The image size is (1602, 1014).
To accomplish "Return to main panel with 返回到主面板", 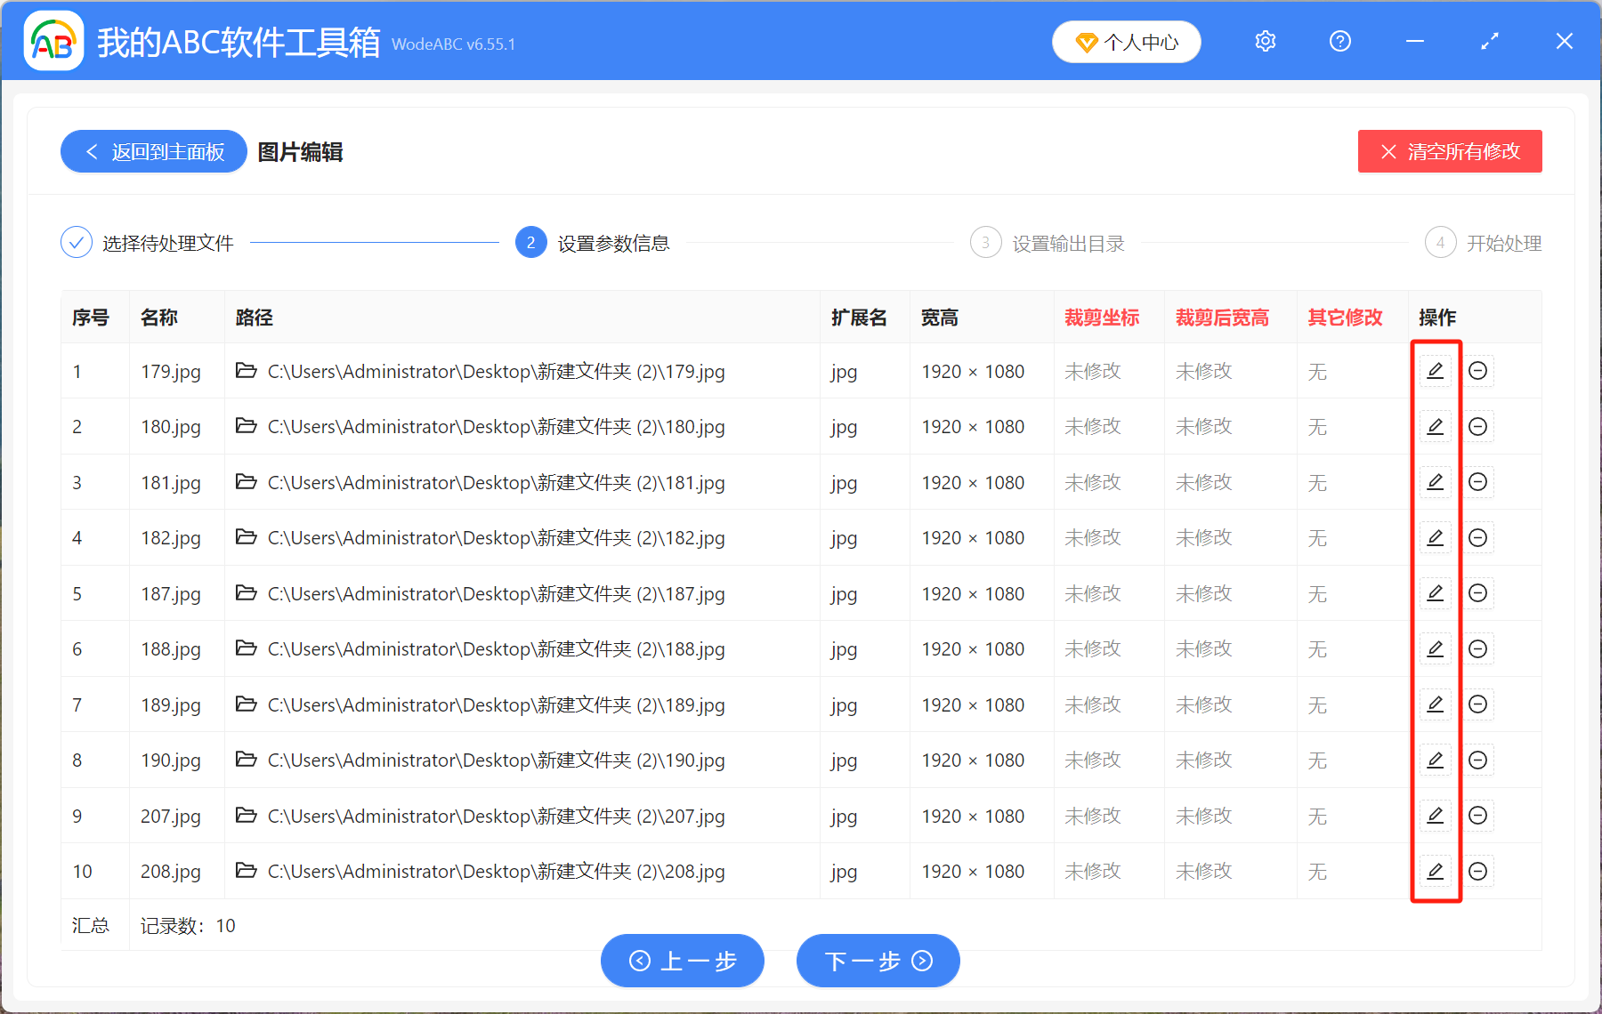I will click(154, 152).
